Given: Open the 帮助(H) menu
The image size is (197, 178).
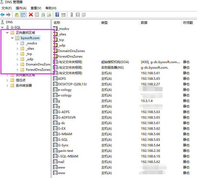Looking at the screenshot, I should [51, 8].
